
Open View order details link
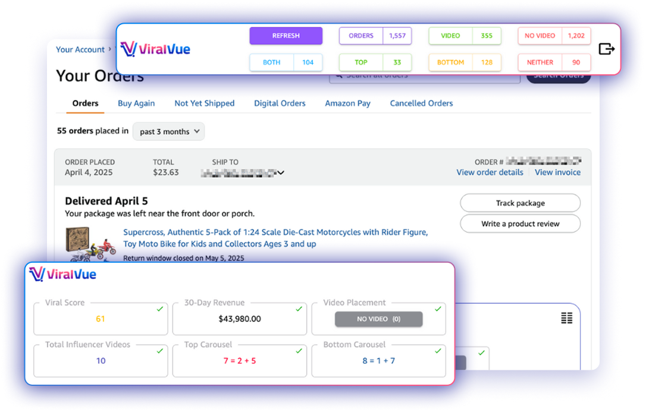click(490, 172)
